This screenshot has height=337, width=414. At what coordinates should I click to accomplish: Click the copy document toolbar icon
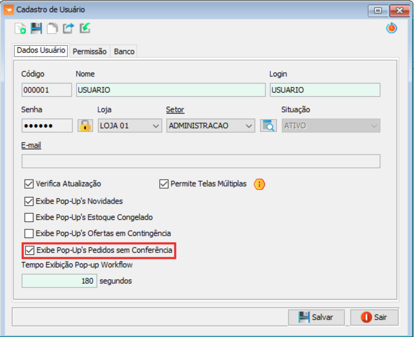[52, 28]
